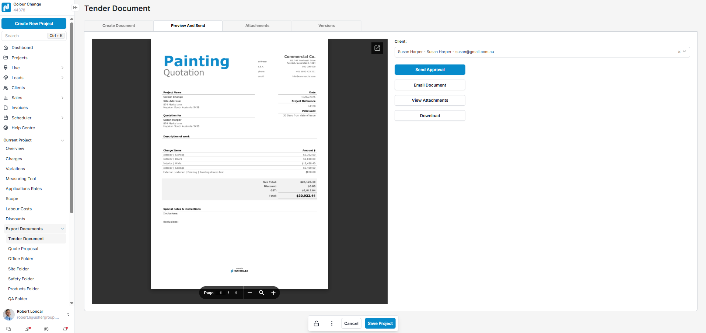The width and height of the screenshot is (706, 333).
Task: Open the three-dot more options menu
Action: (332, 323)
